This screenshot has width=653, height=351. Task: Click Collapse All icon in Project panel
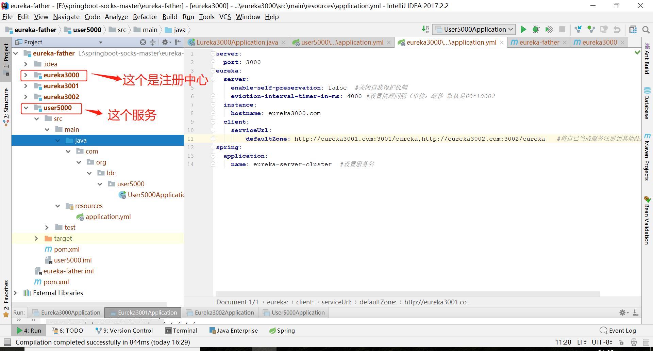[153, 42]
